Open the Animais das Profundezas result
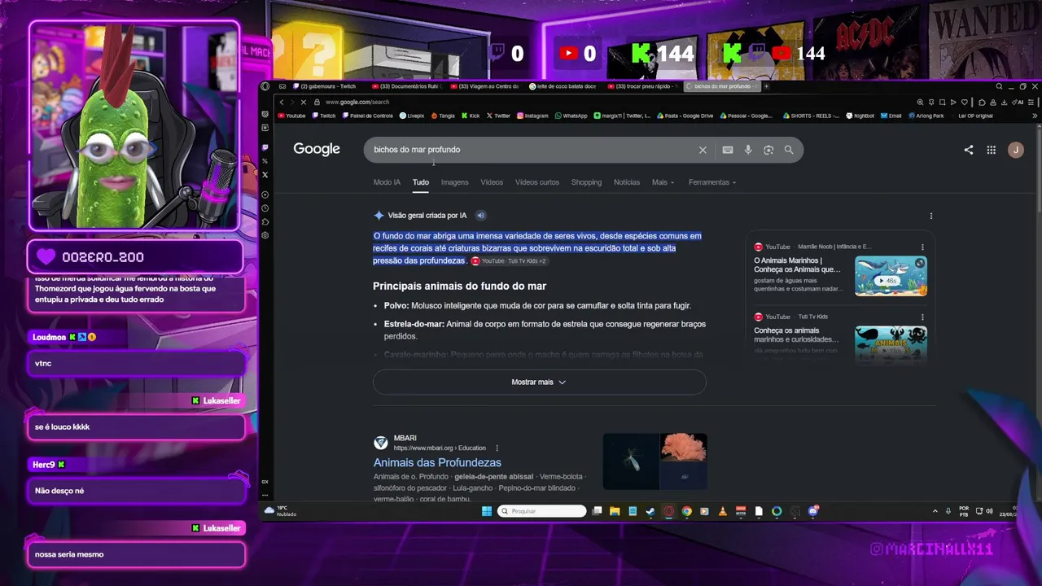Screen dimensions: 1042x586 (x=437, y=462)
